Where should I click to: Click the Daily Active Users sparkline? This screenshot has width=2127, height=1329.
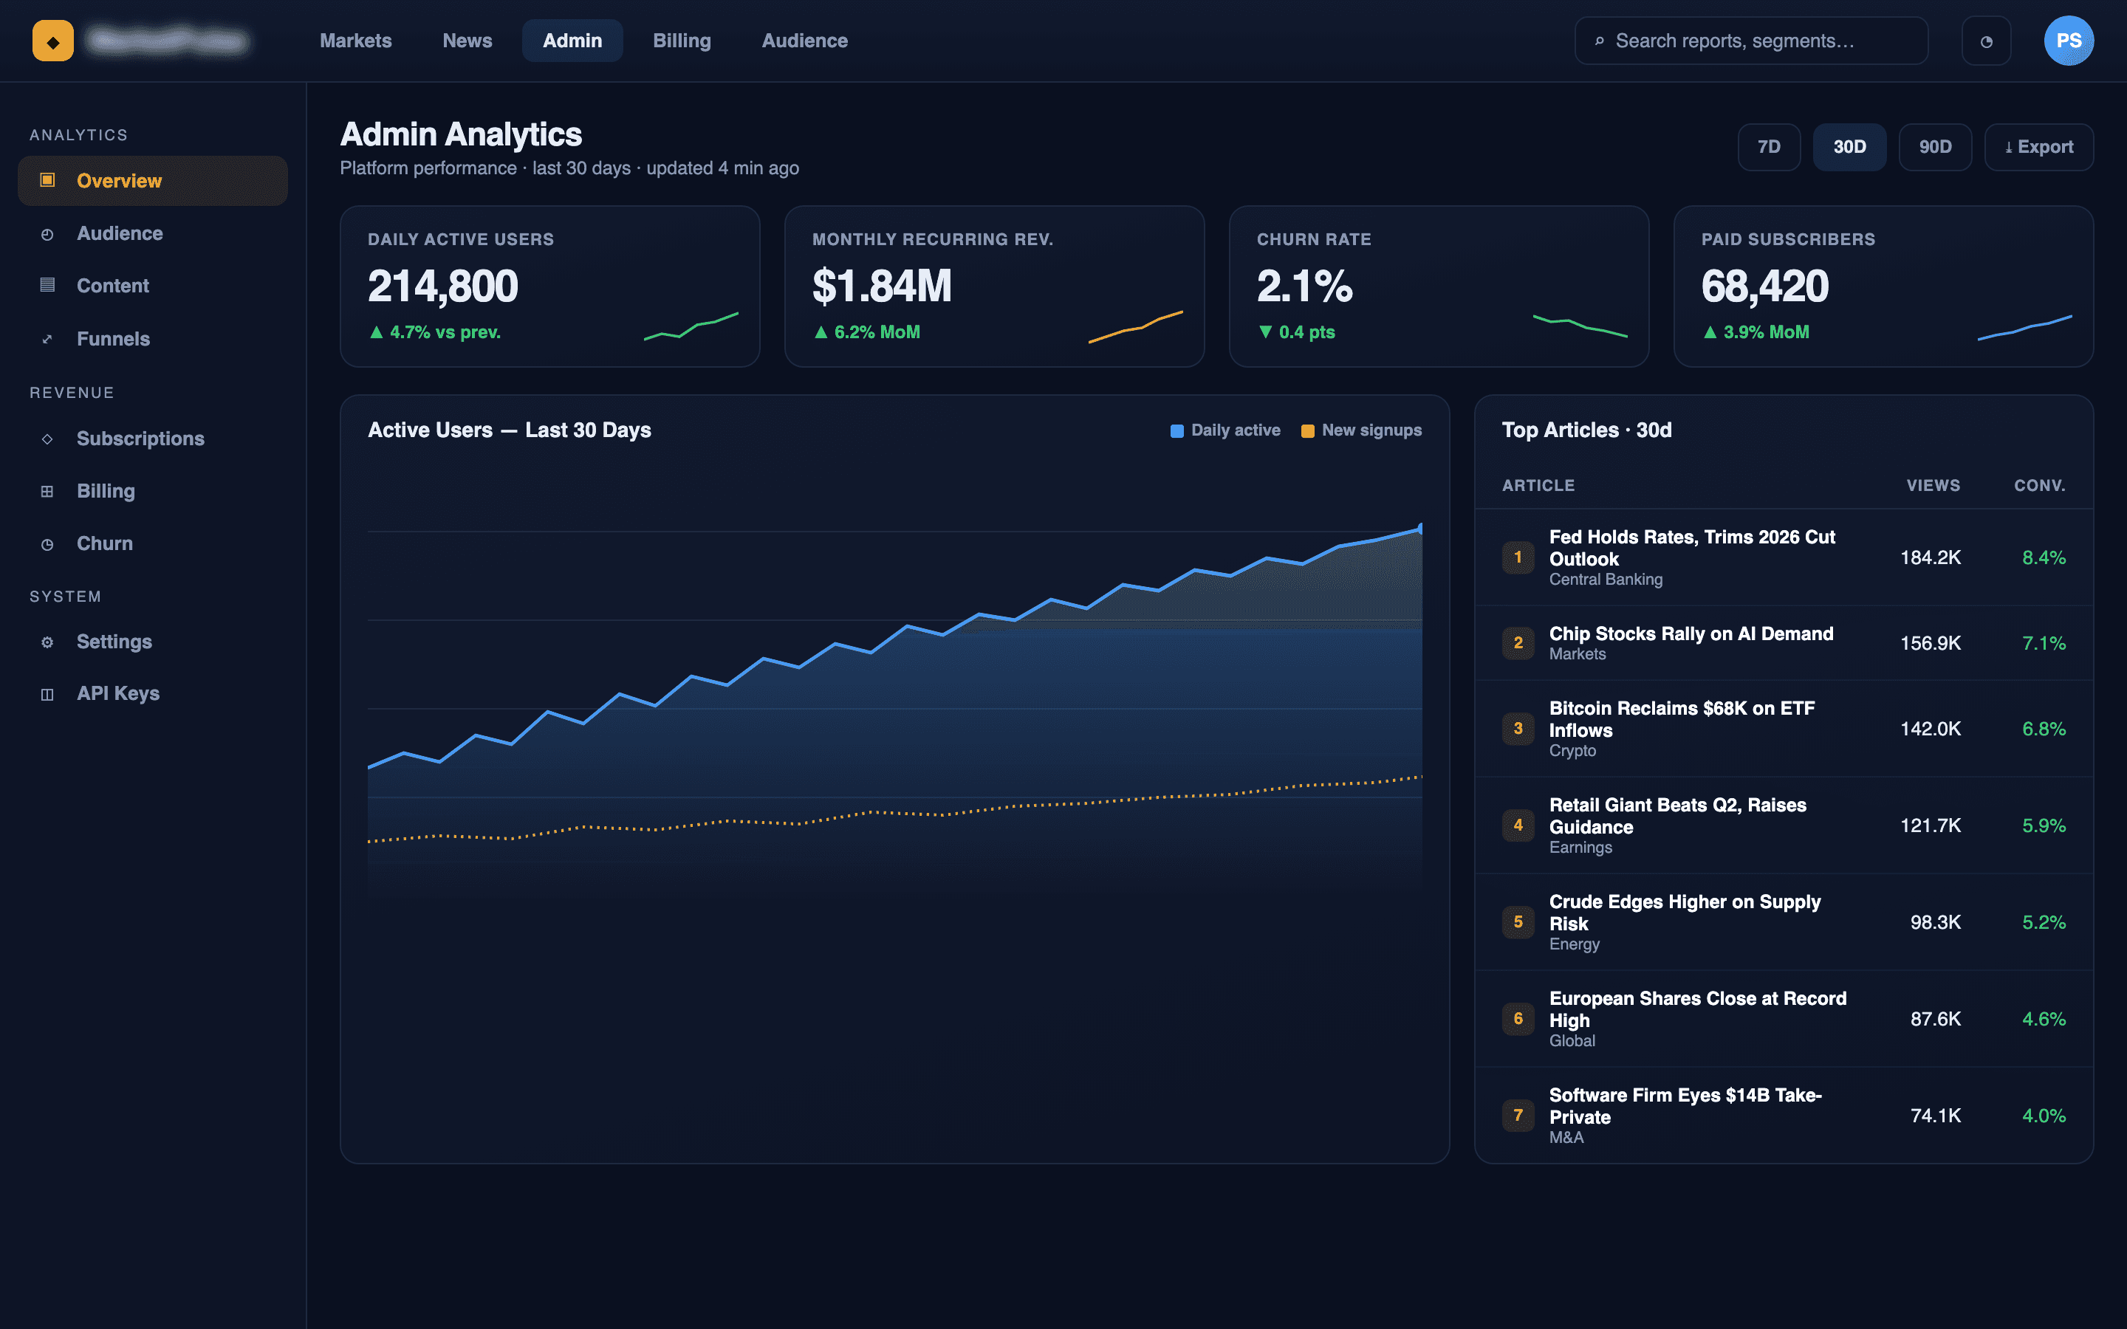click(691, 325)
